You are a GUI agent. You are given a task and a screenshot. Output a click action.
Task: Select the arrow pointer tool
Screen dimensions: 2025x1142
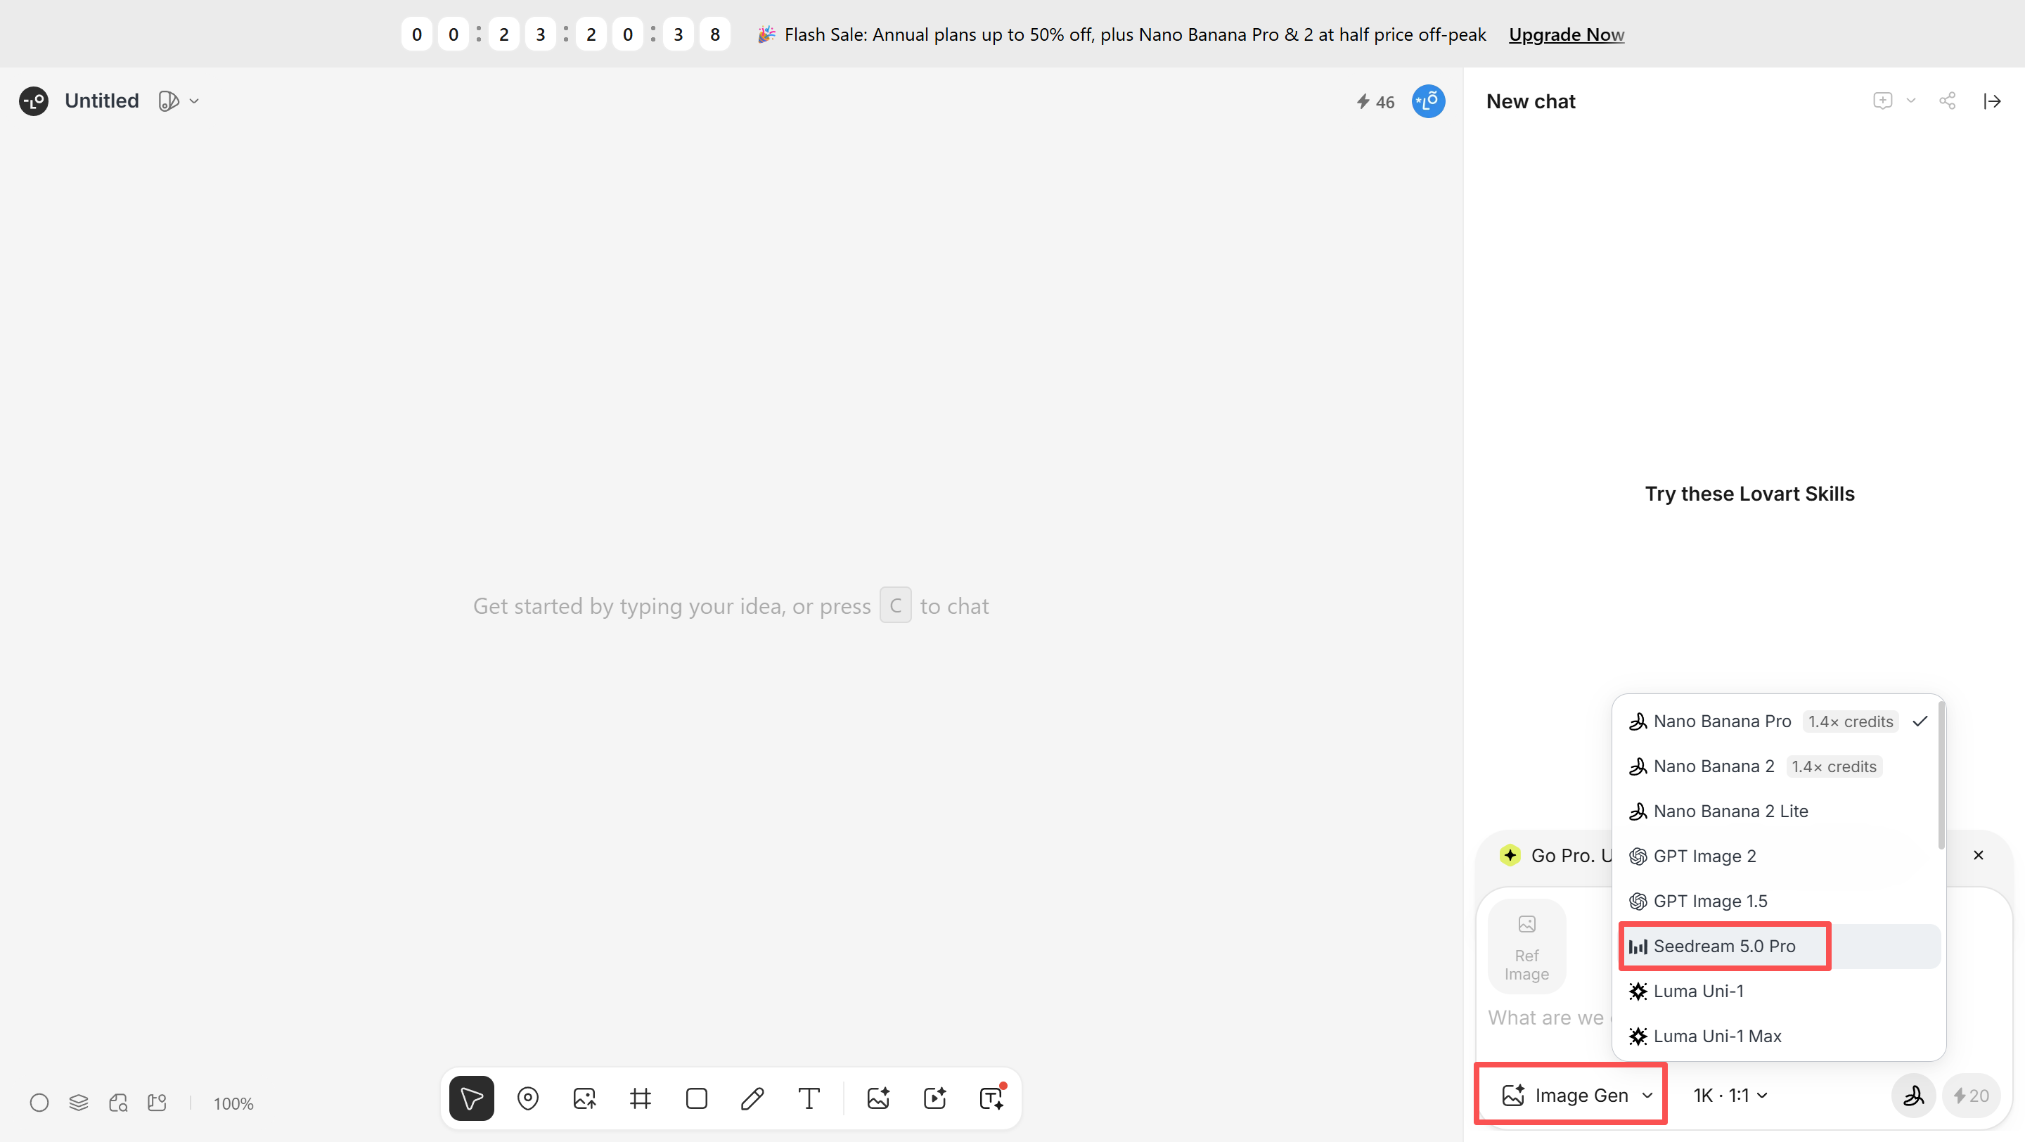tap(472, 1098)
